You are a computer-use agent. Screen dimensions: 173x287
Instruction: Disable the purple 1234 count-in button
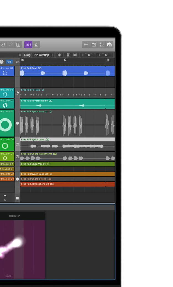click(x=28, y=45)
